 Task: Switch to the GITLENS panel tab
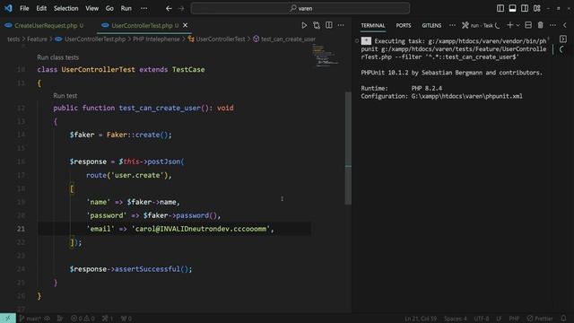[431, 25]
